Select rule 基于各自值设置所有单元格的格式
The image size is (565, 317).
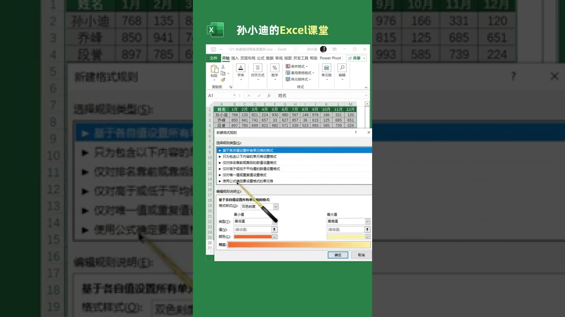click(294, 150)
